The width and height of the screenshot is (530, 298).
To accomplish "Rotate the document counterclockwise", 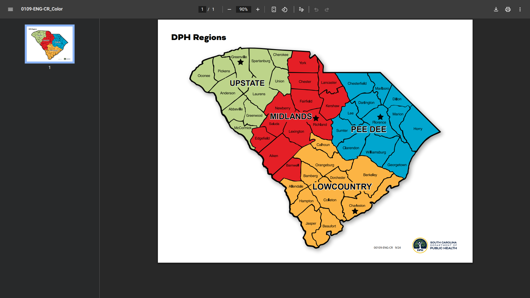I will click(x=285, y=9).
